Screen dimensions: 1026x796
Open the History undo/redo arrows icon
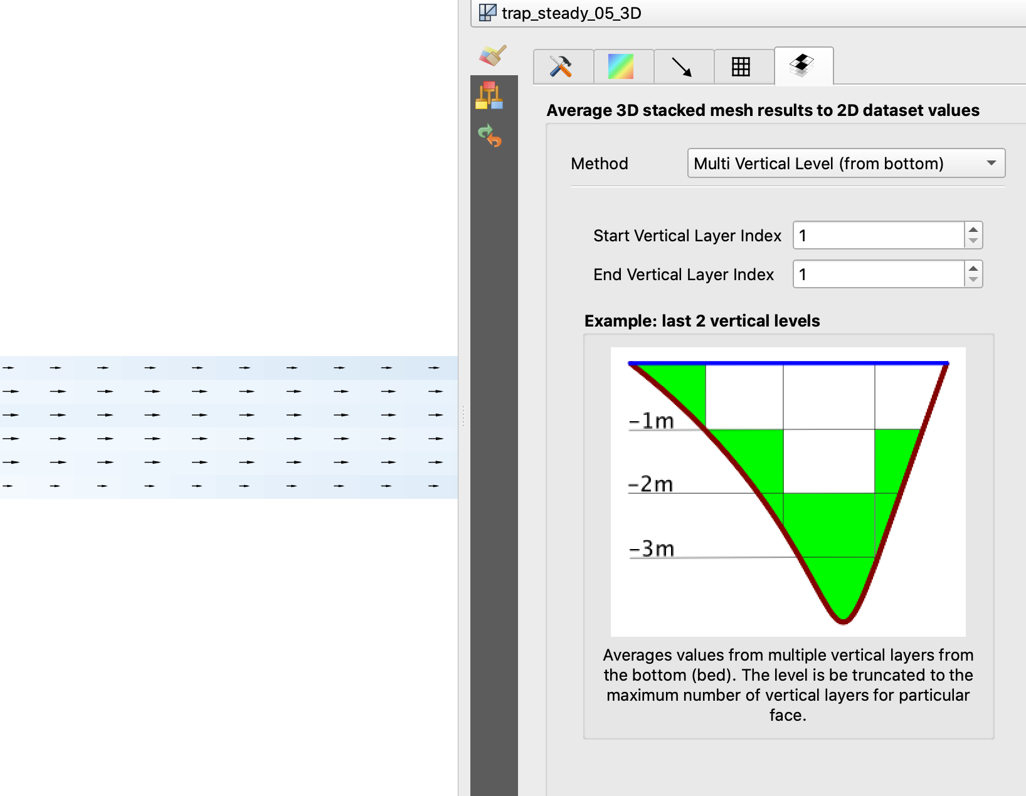[x=489, y=135]
